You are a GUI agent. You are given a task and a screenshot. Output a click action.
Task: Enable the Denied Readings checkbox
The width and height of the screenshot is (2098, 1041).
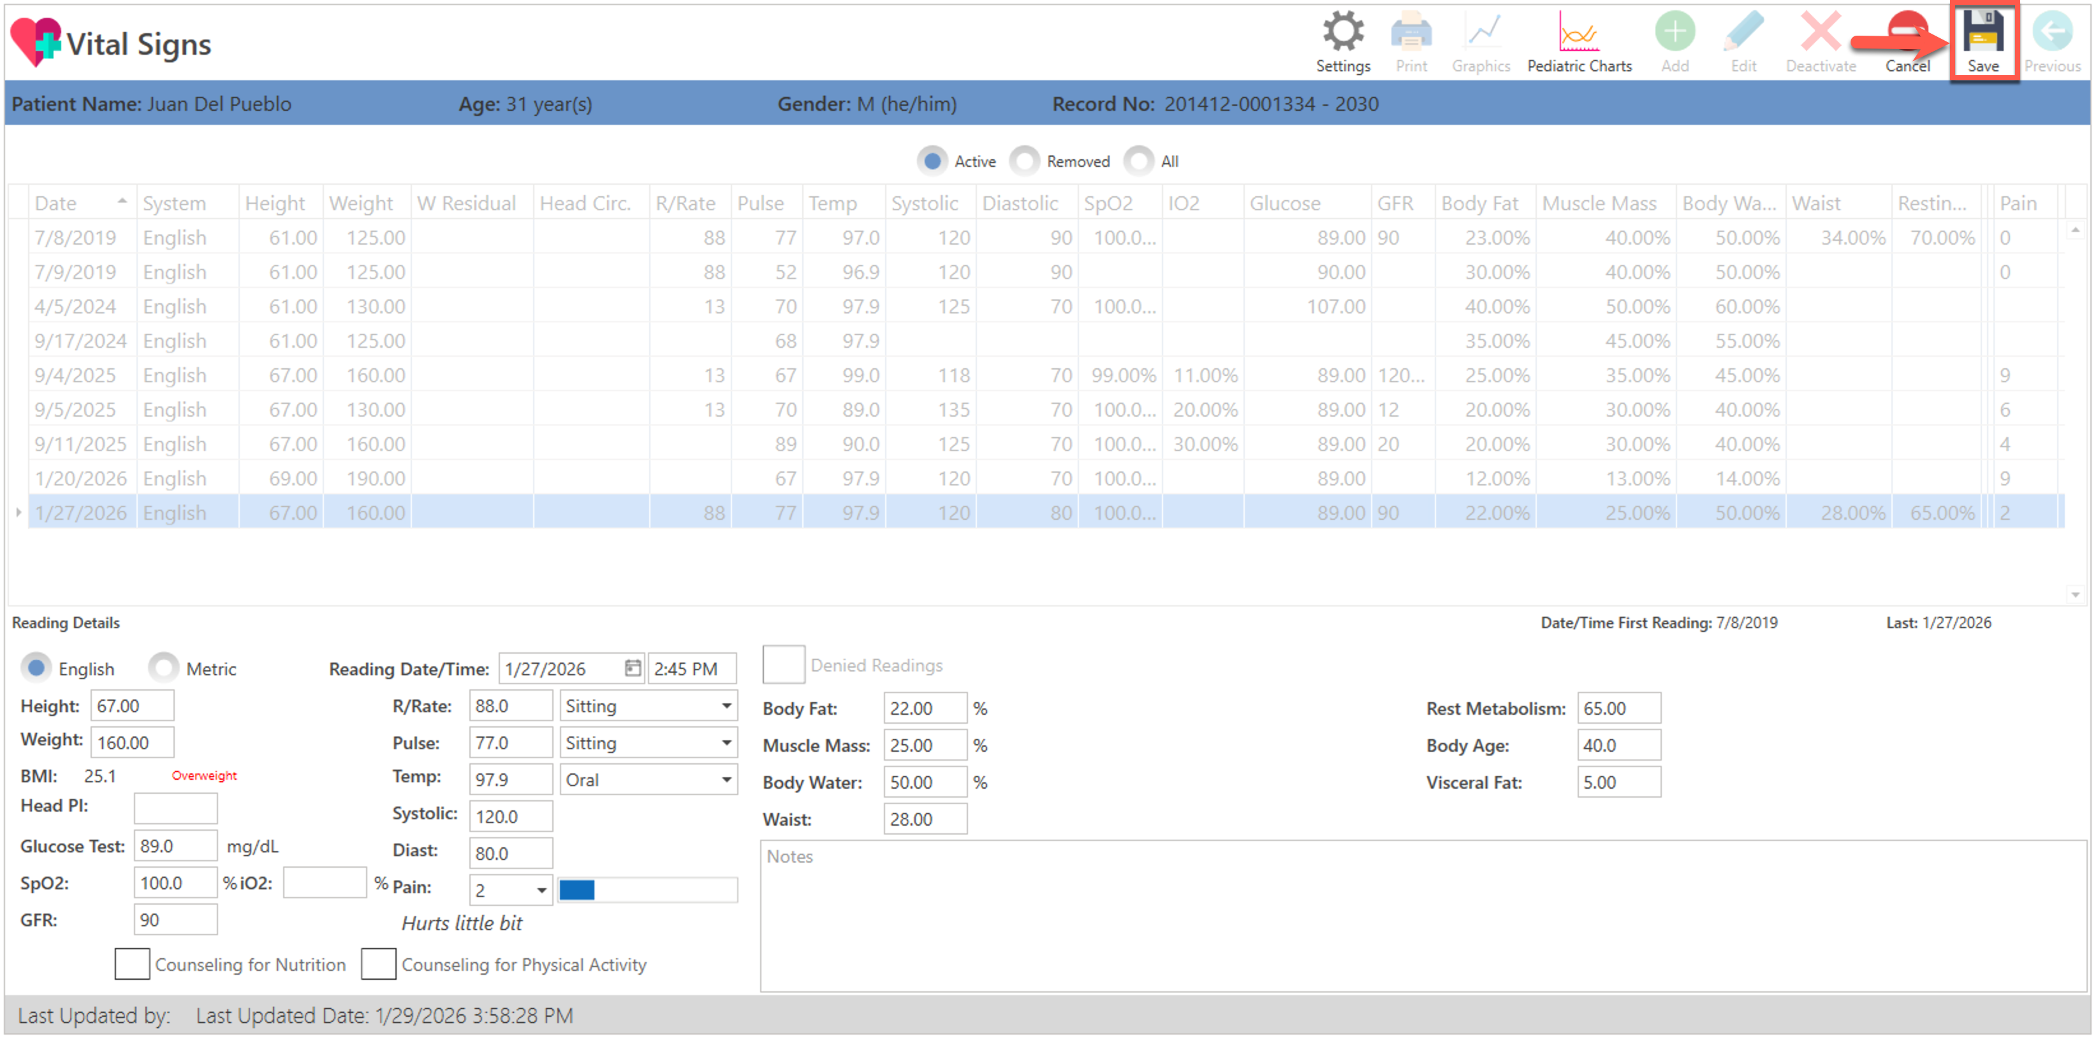tap(782, 665)
